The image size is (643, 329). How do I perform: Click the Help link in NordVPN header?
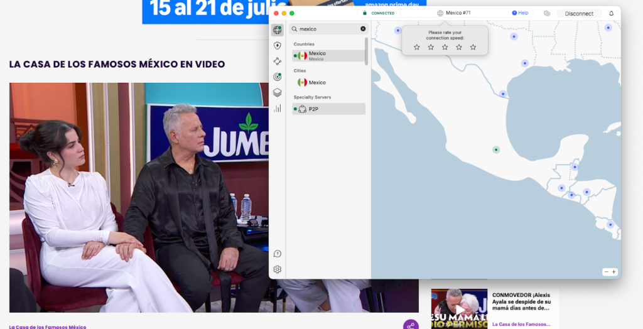click(x=520, y=13)
